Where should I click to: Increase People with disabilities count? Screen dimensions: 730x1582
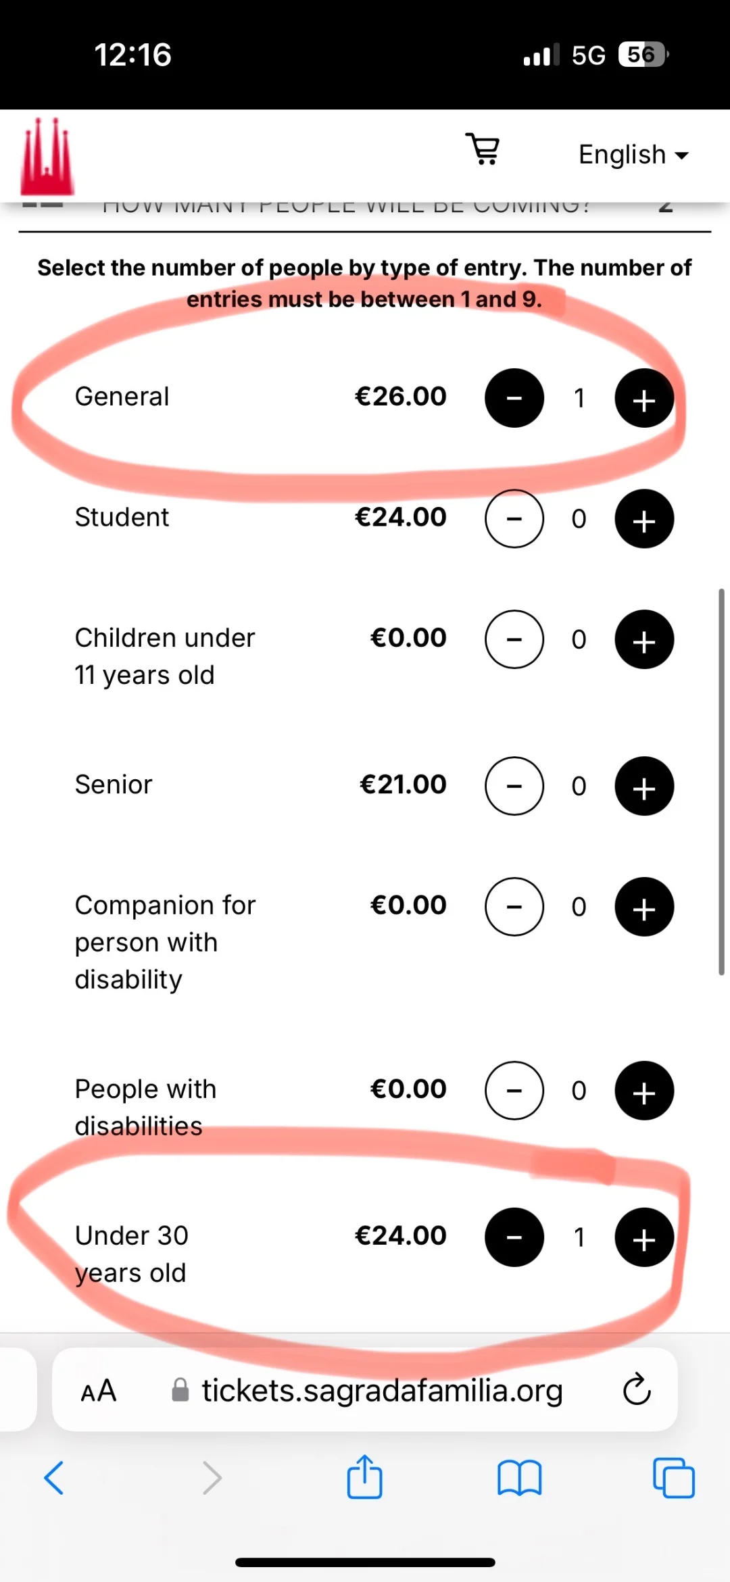coord(643,1091)
